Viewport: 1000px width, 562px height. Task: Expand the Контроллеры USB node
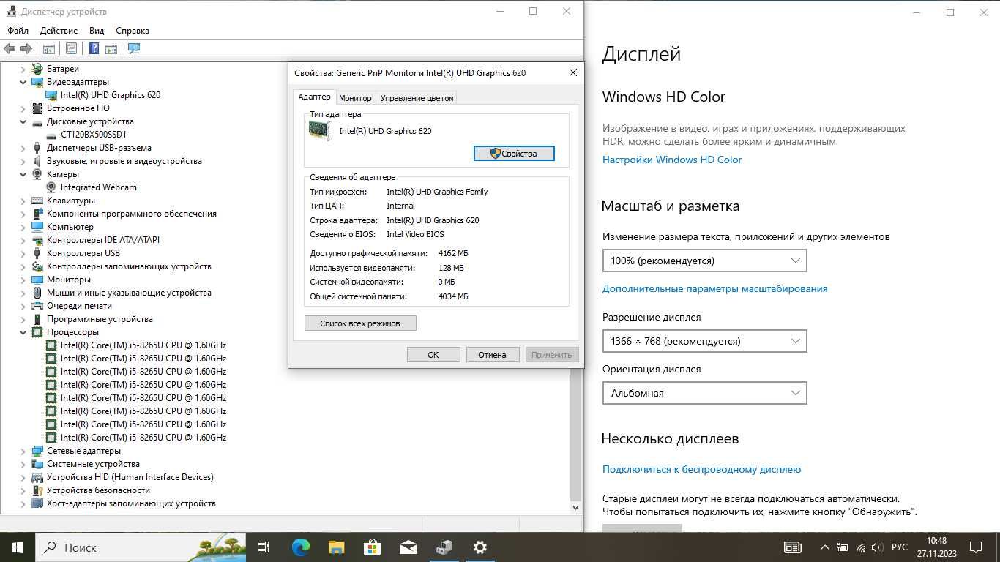pos(23,253)
